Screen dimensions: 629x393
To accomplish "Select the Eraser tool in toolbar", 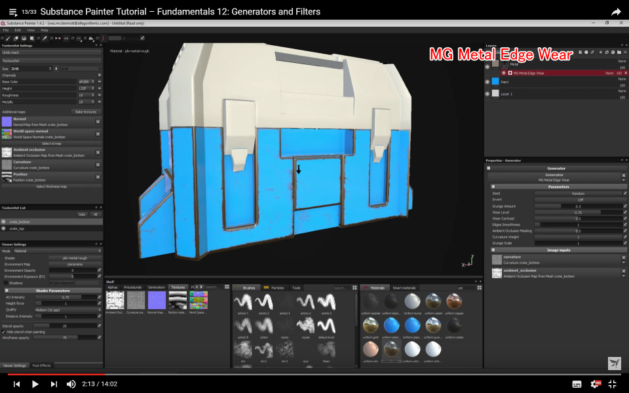I will (x=16, y=38).
